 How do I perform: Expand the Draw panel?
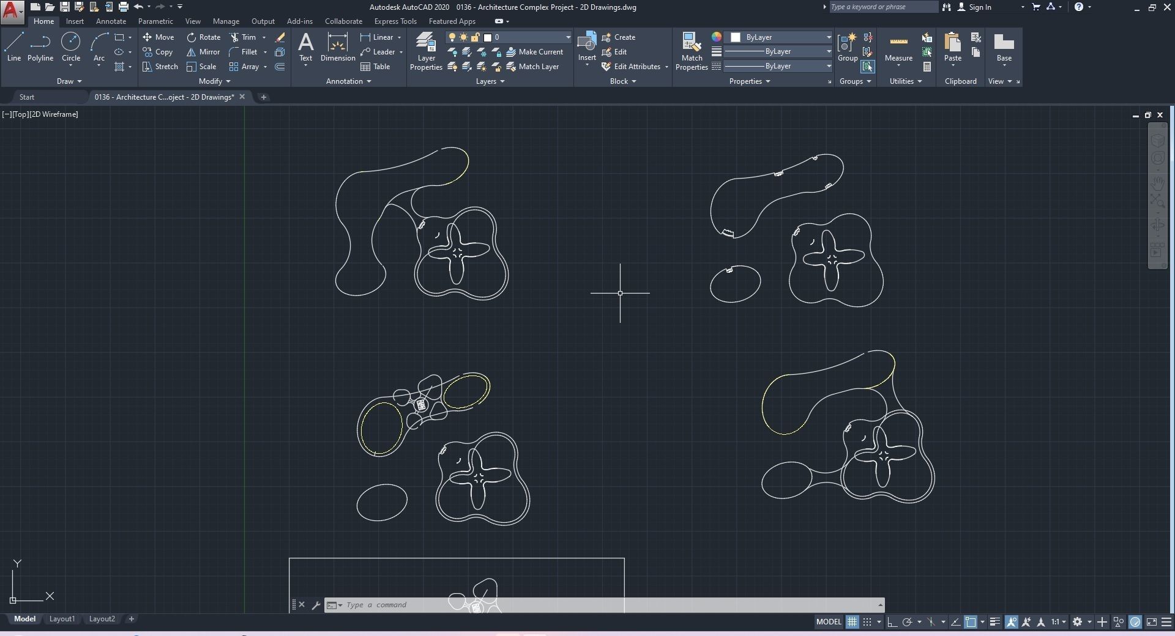click(69, 81)
